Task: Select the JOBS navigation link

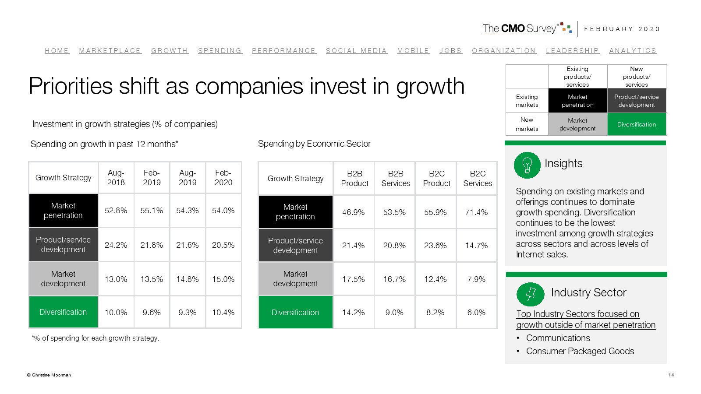Action: click(451, 51)
